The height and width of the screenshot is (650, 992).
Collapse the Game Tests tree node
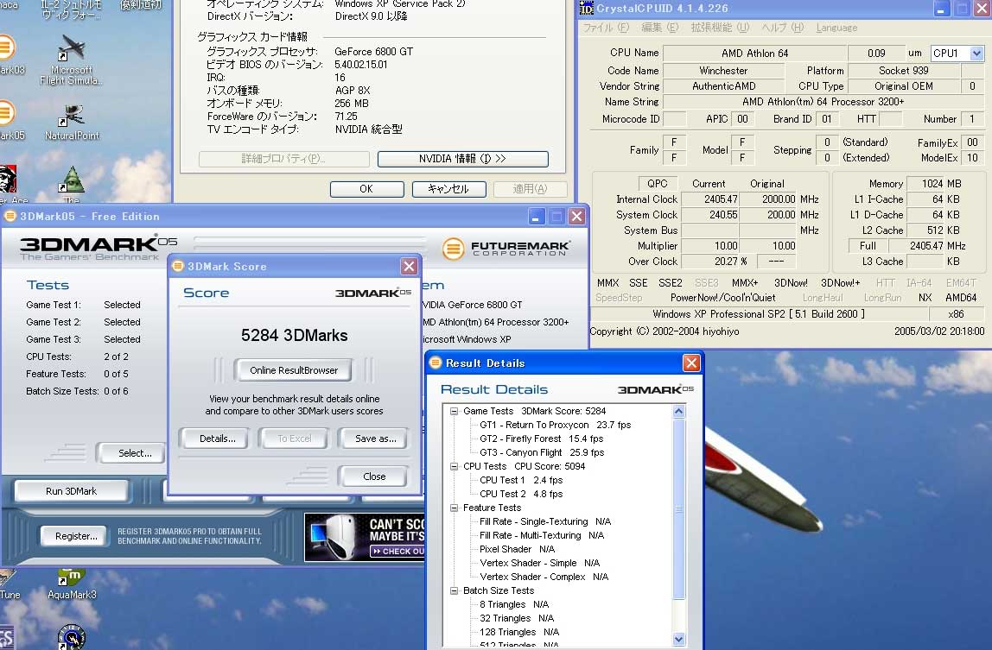(454, 411)
